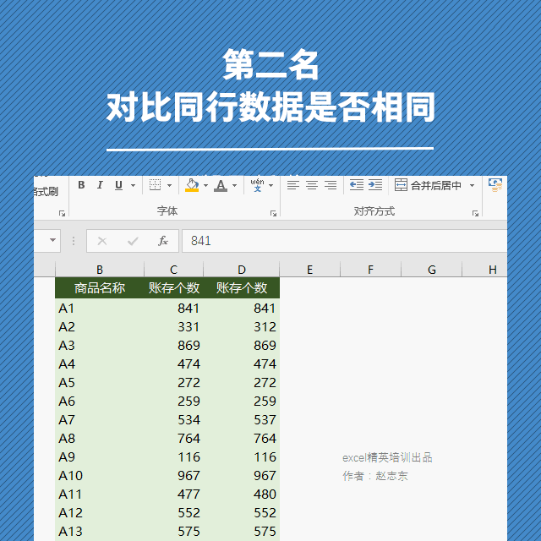Open 对齐方式 group dialog launcher
The image size is (541, 541).
(475, 214)
